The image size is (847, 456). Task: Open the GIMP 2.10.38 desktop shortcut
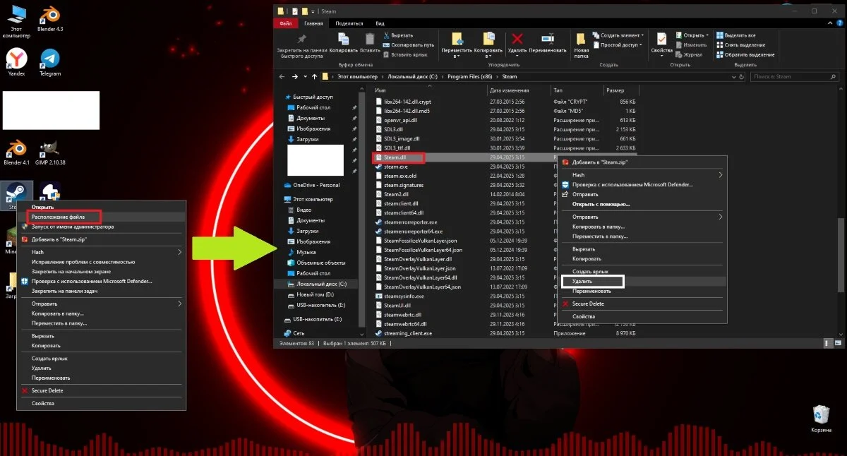click(x=50, y=152)
